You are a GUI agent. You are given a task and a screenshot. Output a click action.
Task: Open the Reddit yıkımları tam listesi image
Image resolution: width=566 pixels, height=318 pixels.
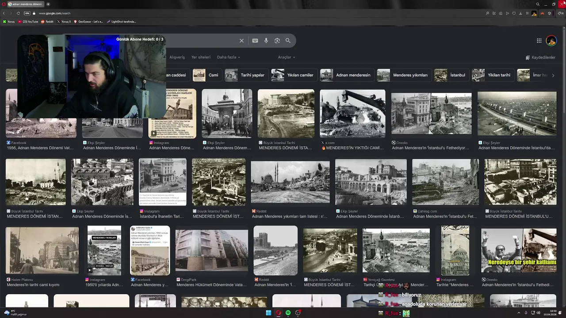(x=290, y=182)
